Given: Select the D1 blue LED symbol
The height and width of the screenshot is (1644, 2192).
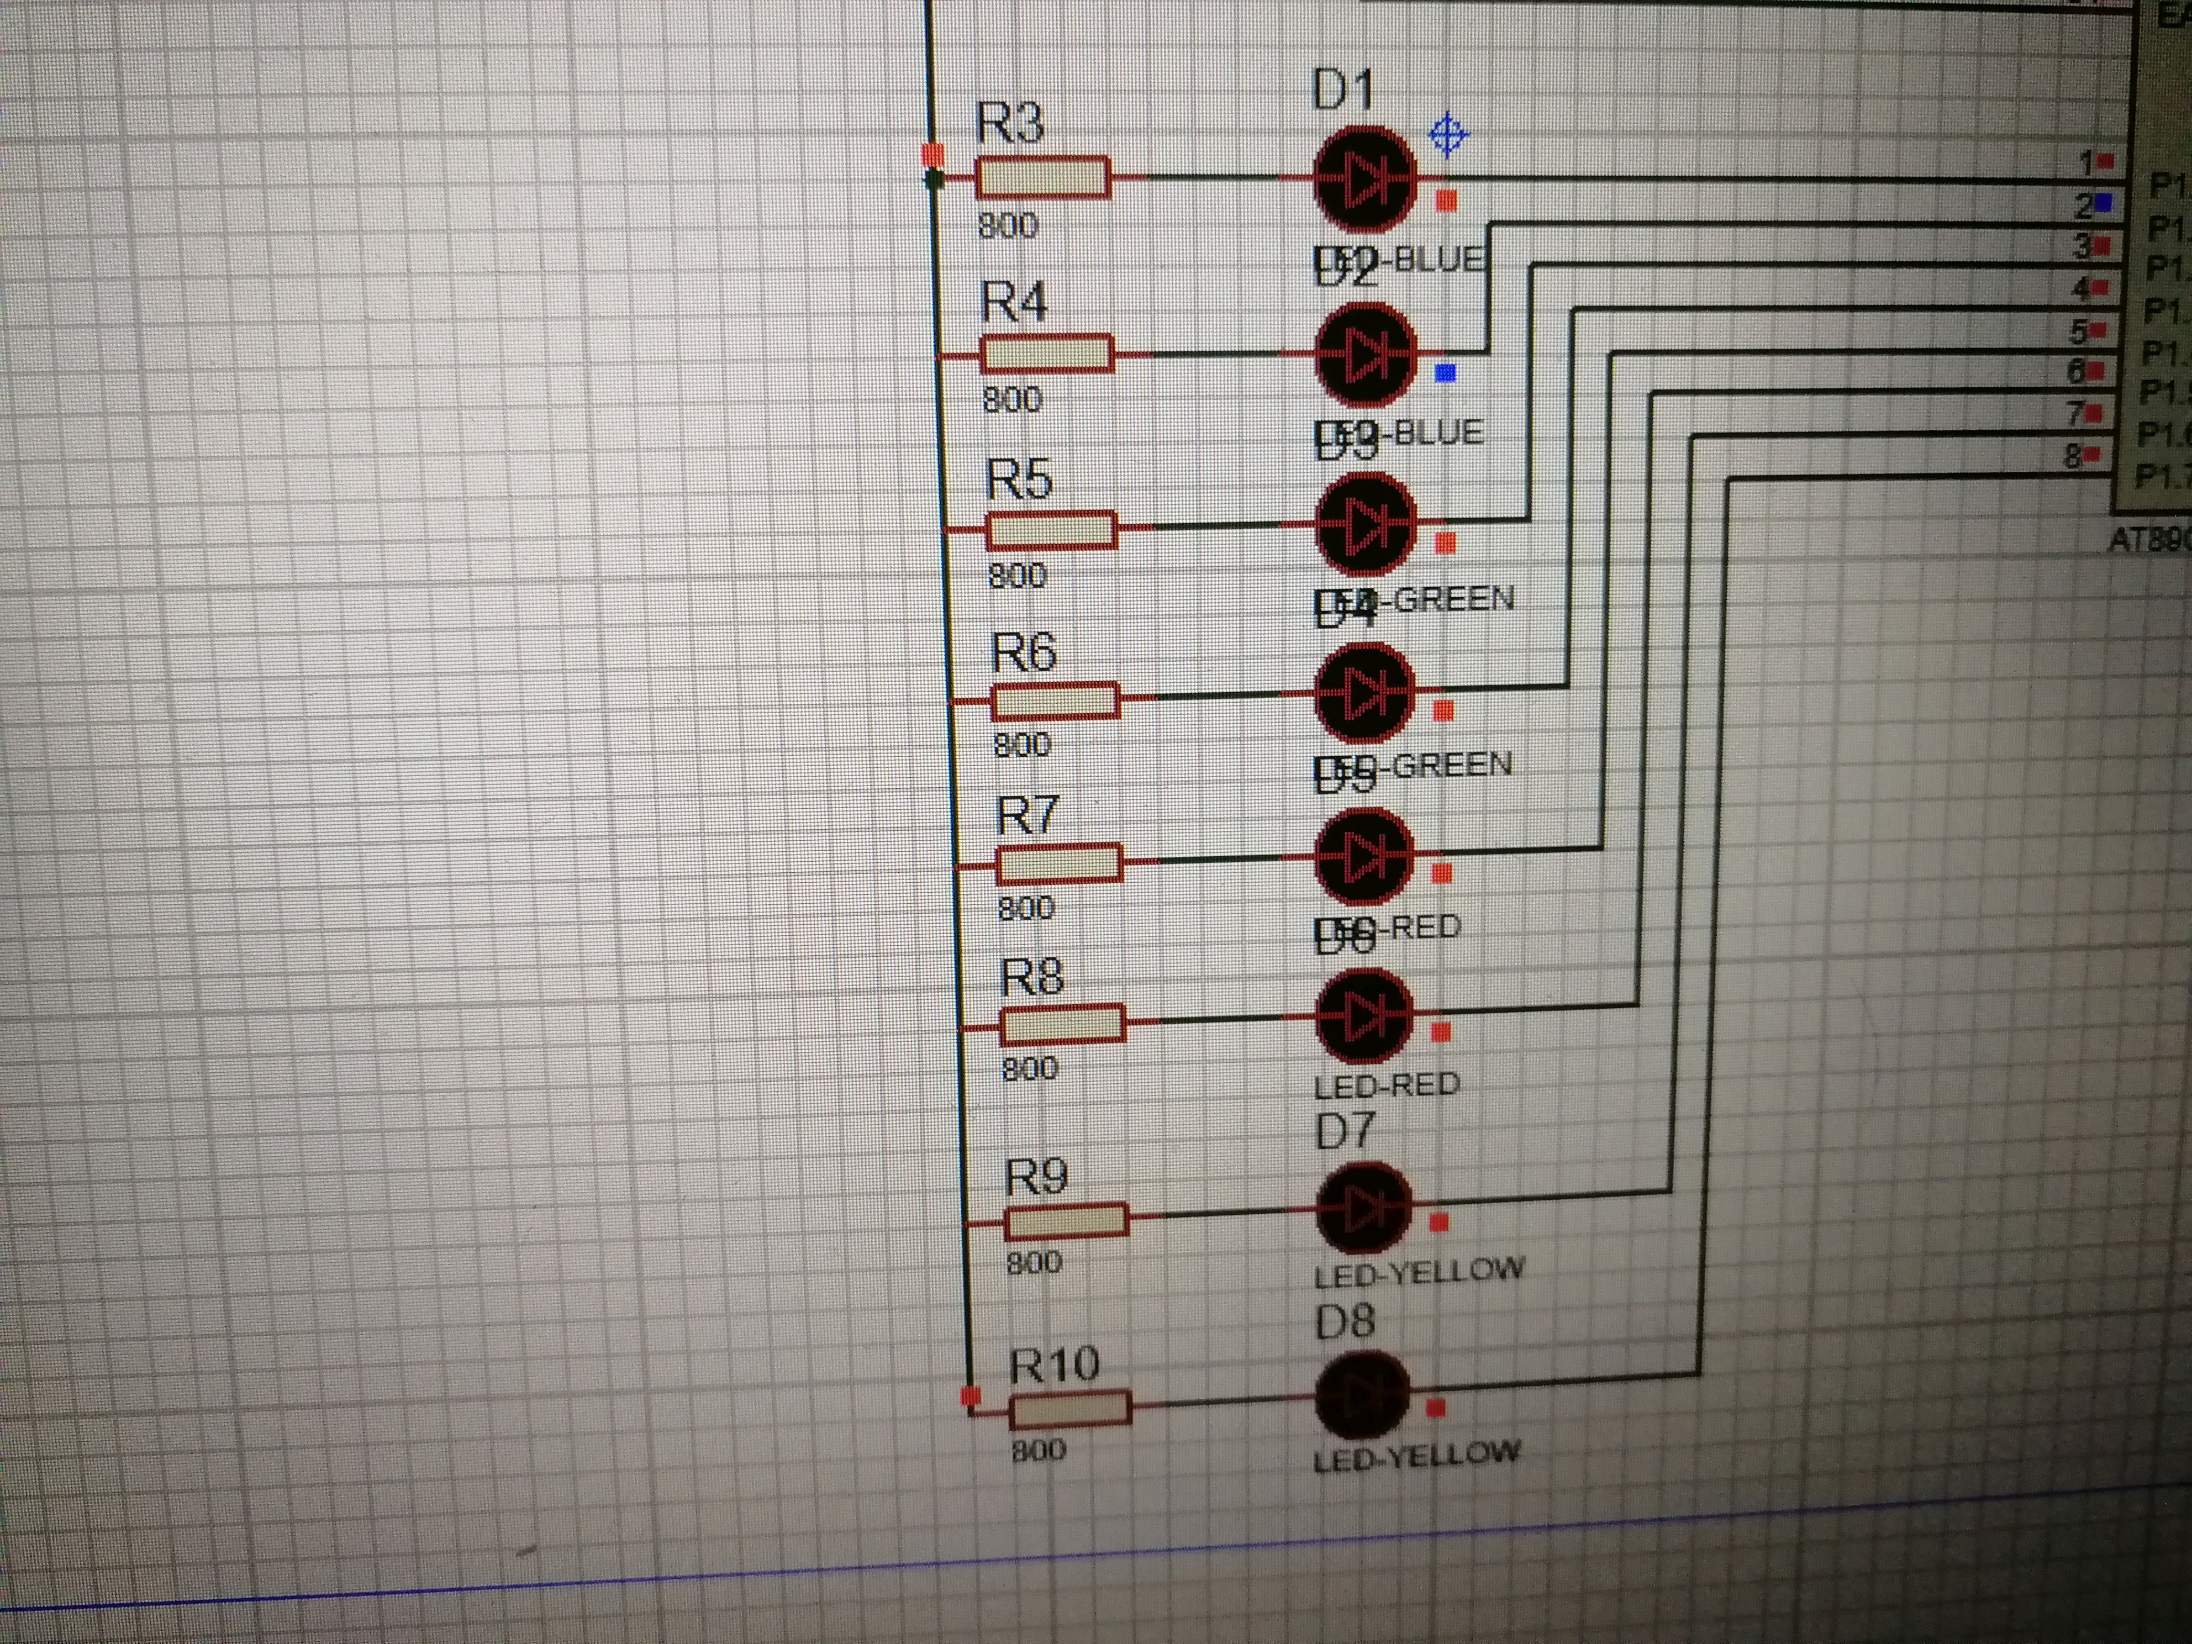Looking at the screenshot, I should click(1364, 180).
